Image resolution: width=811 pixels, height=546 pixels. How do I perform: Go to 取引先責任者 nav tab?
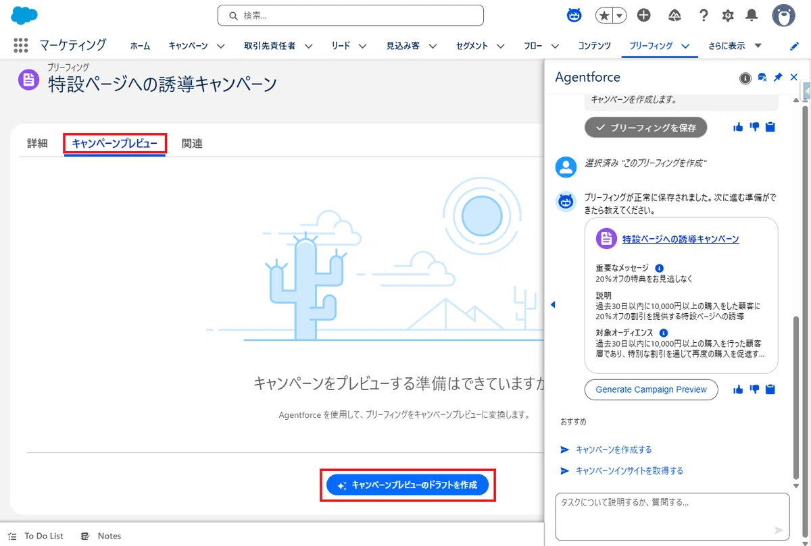pyautogui.click(x=270, y=46)
